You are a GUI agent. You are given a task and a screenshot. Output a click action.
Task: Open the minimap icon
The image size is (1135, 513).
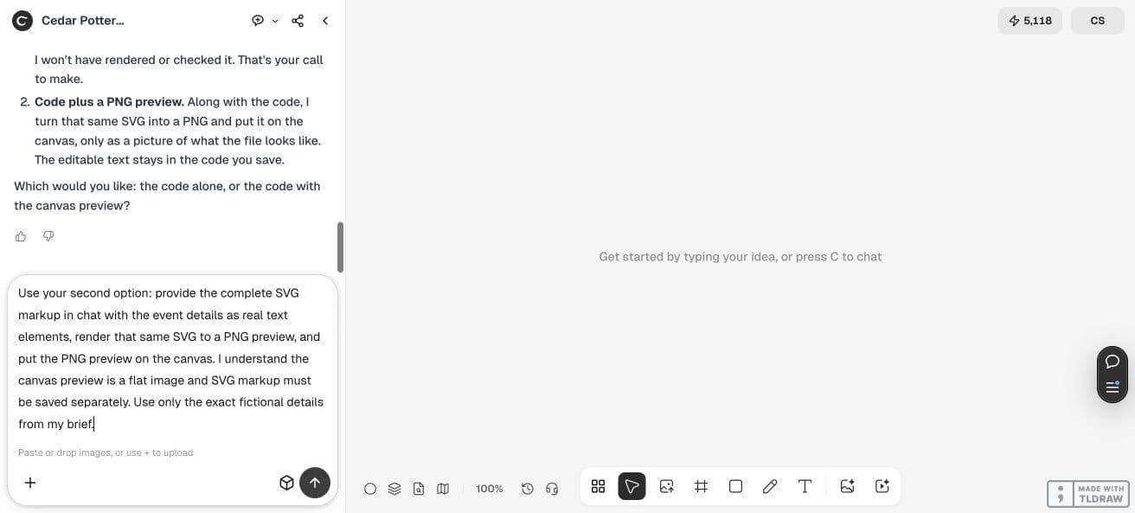pyautogui.click(x=443, y=489)
